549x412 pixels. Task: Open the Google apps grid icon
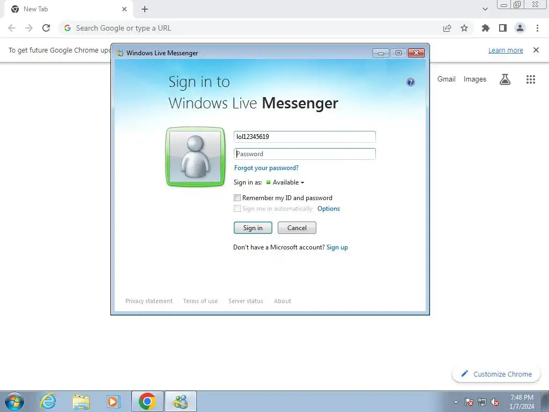(x=531, y=79)
